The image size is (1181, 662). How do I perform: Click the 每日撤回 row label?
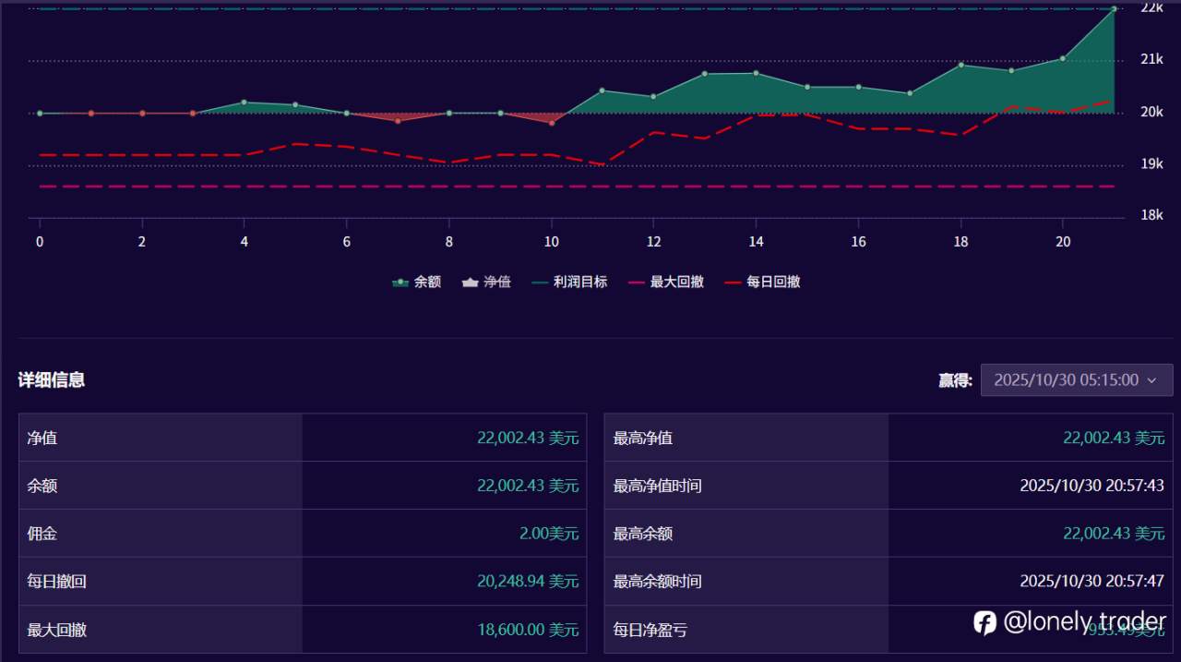pos(57,582)
